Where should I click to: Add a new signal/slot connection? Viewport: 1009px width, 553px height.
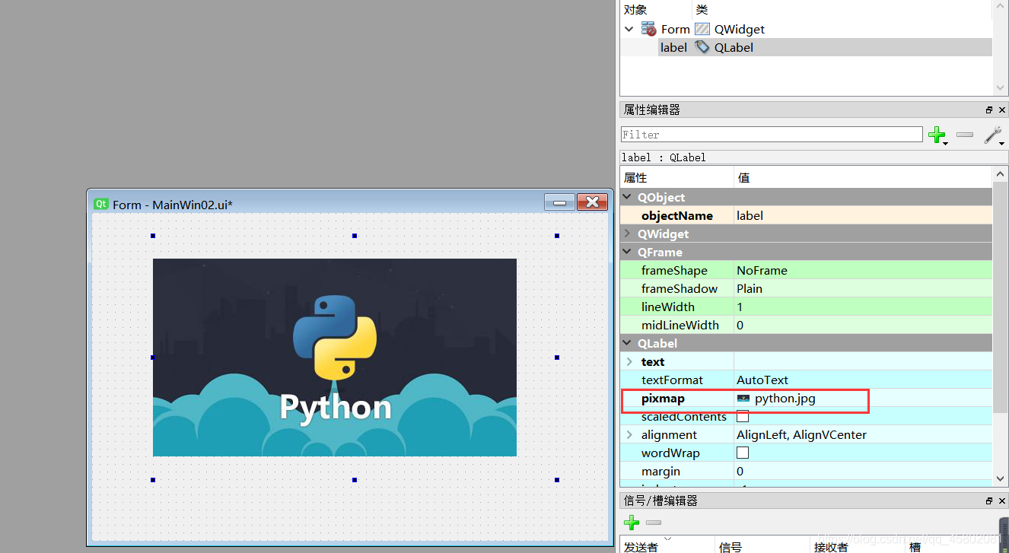(631, 523)
